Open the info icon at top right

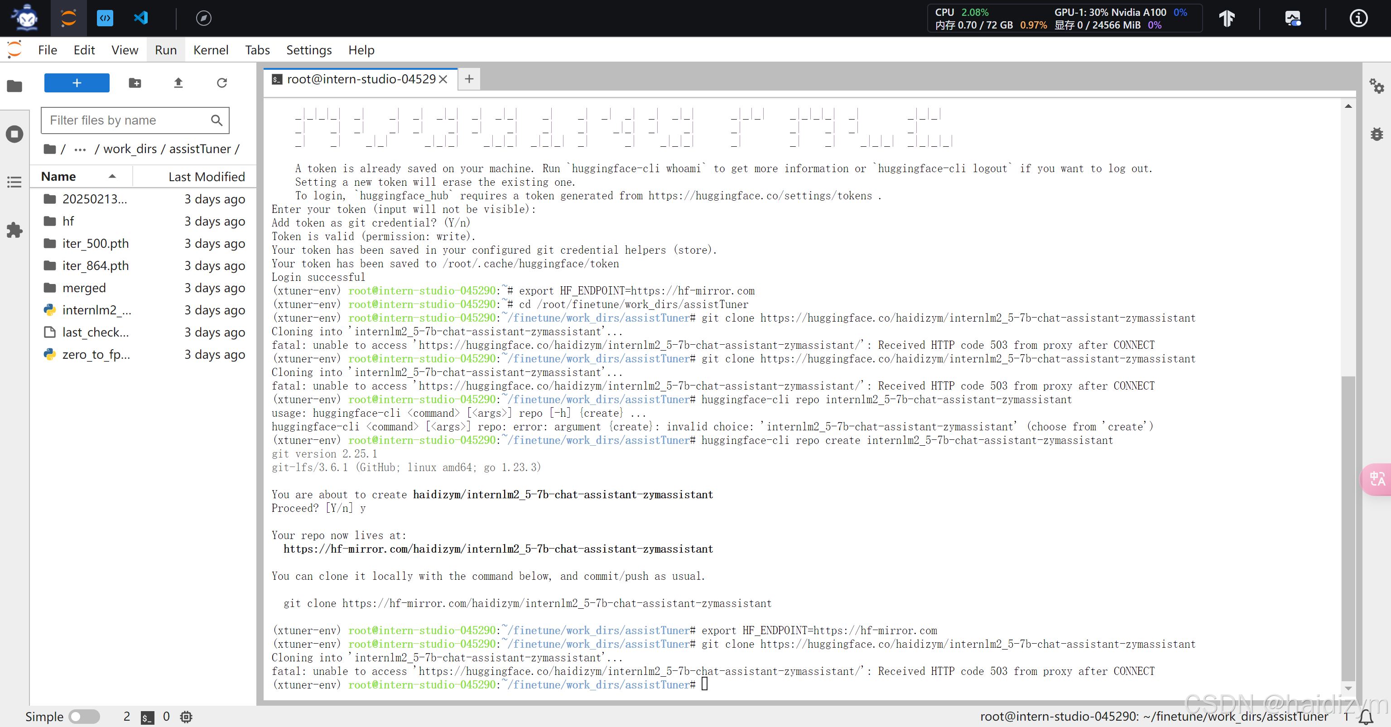pos(1358,18)
